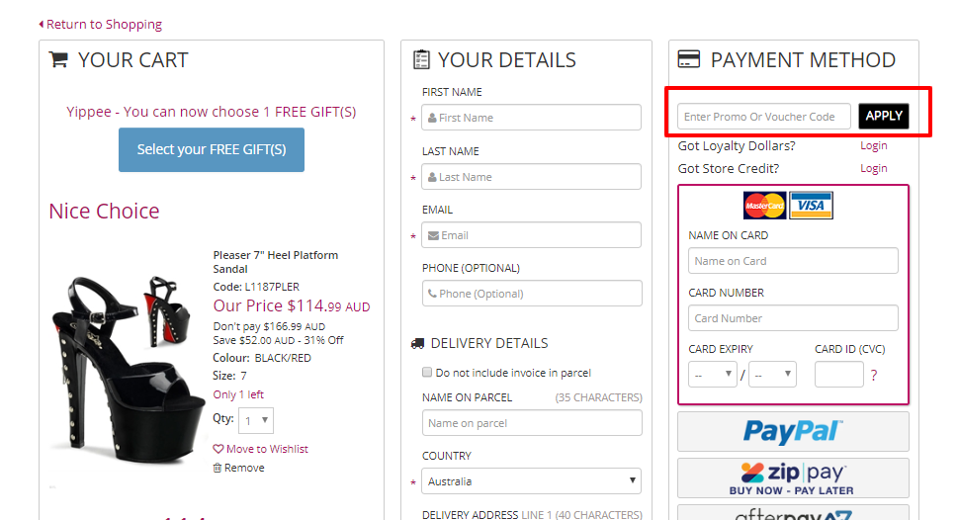This screenshot has height=520, width=958.
Task: Click the trash icon to Remove item
Action: 218,468
